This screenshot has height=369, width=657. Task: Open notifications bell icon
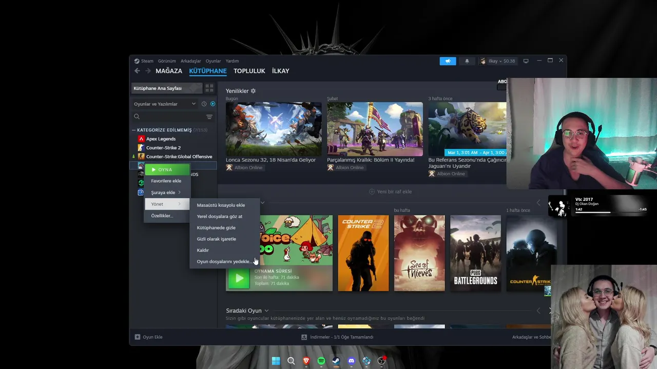(x=467, y=61)
